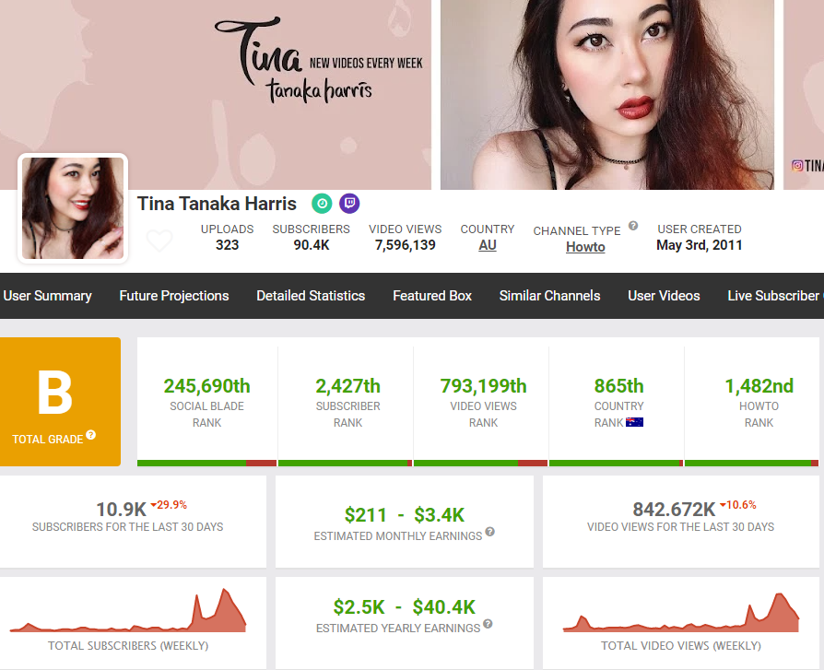824x670 pixels.
Task: Click the 1,482nd Howto Rank value
Action: [759, 386]
